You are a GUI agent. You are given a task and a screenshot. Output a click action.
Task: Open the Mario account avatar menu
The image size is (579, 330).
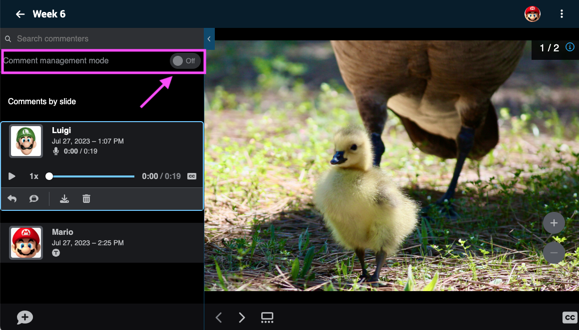click(x=532, y=14)
